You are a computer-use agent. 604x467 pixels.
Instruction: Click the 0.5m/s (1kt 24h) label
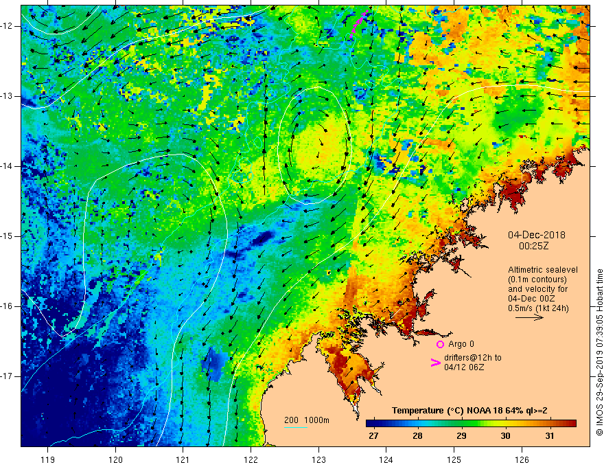[538, 308]
